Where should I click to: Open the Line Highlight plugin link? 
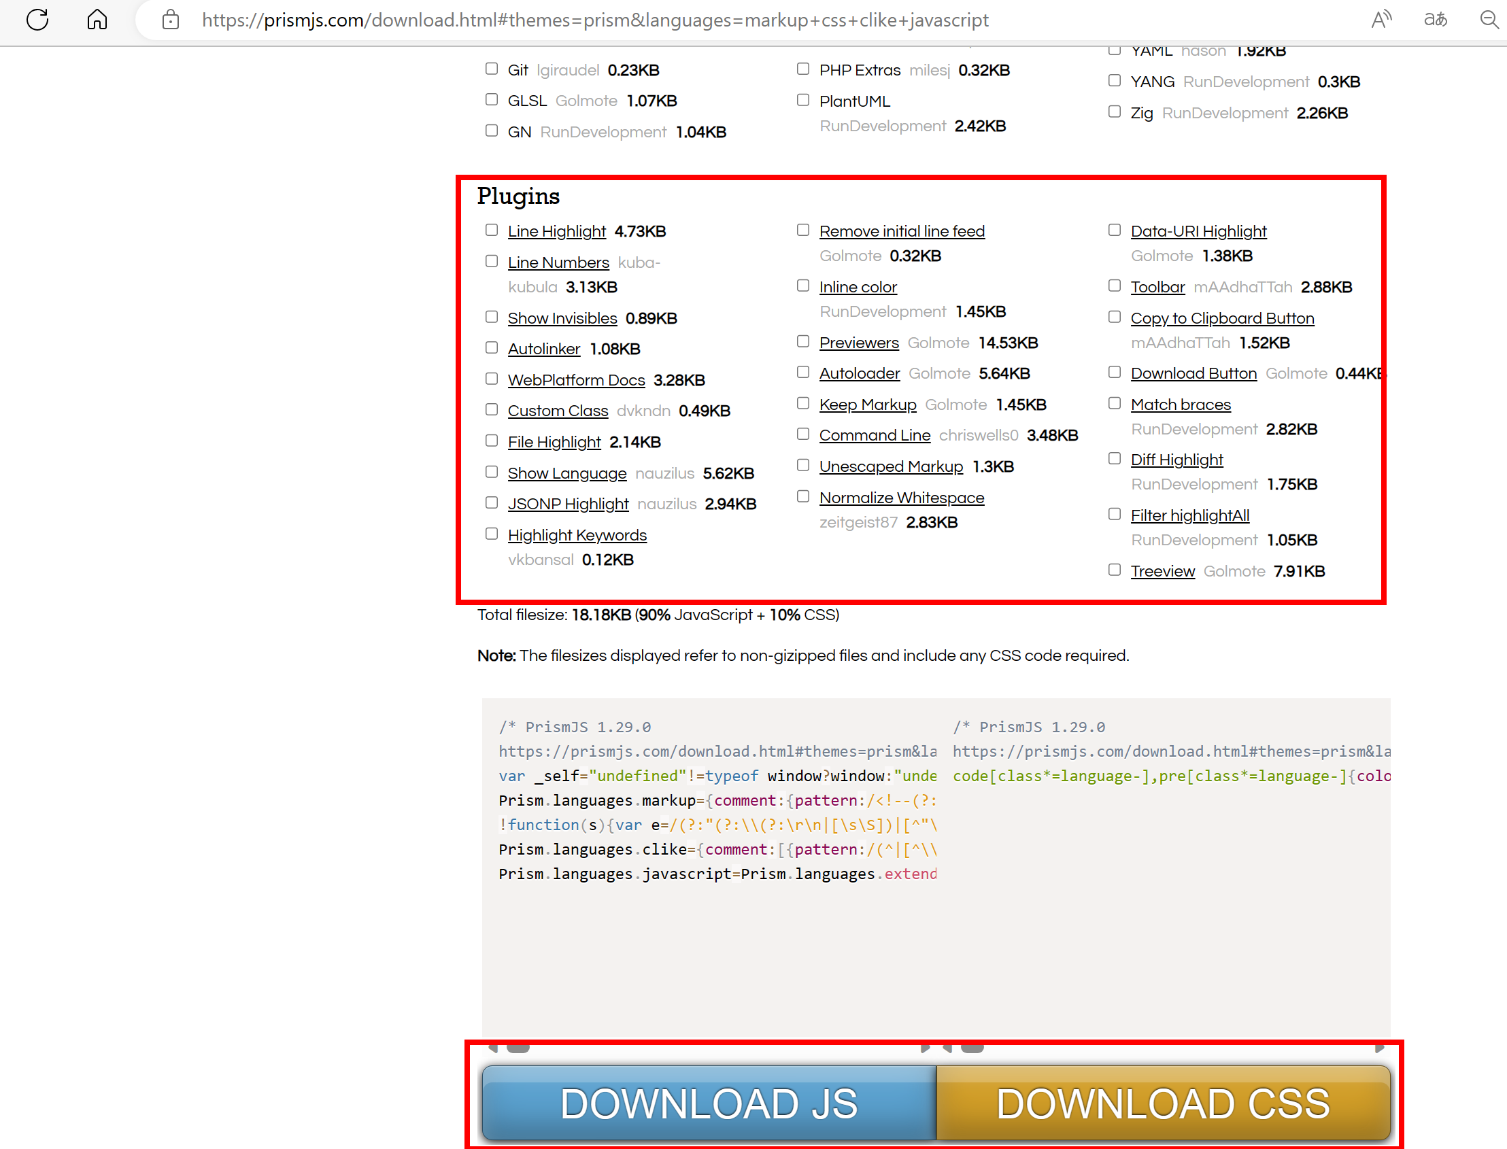coord(556,231)
